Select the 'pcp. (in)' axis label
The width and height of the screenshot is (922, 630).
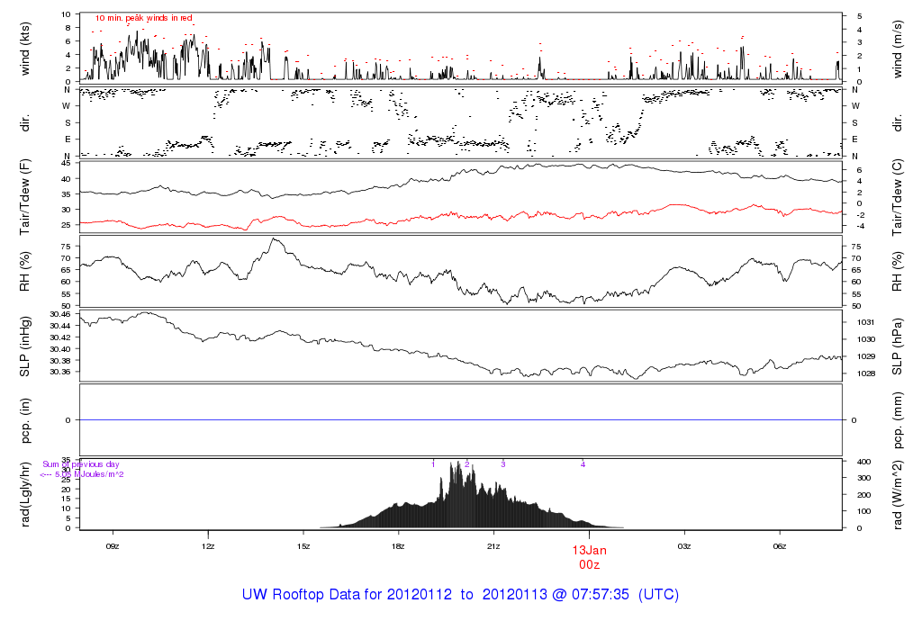24,420
